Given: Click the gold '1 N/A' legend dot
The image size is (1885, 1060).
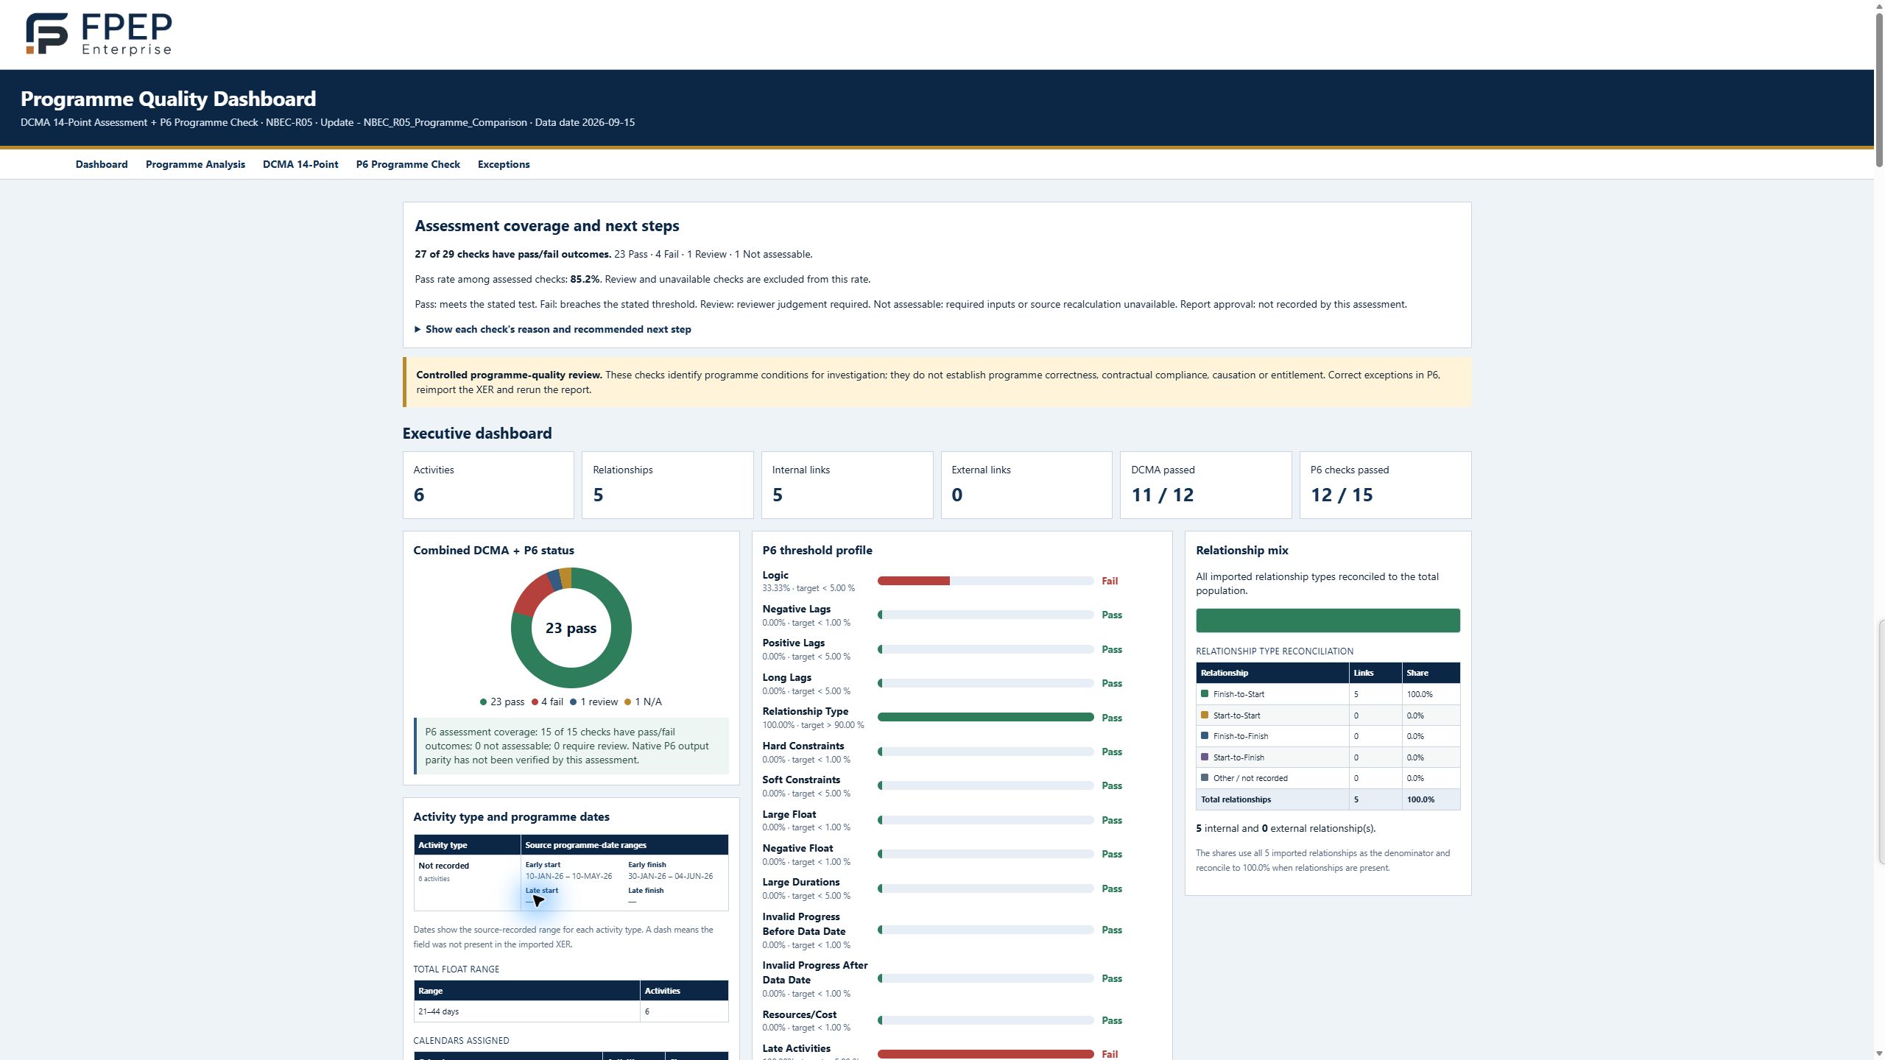Looking at the screenshot, I should 627,702.
